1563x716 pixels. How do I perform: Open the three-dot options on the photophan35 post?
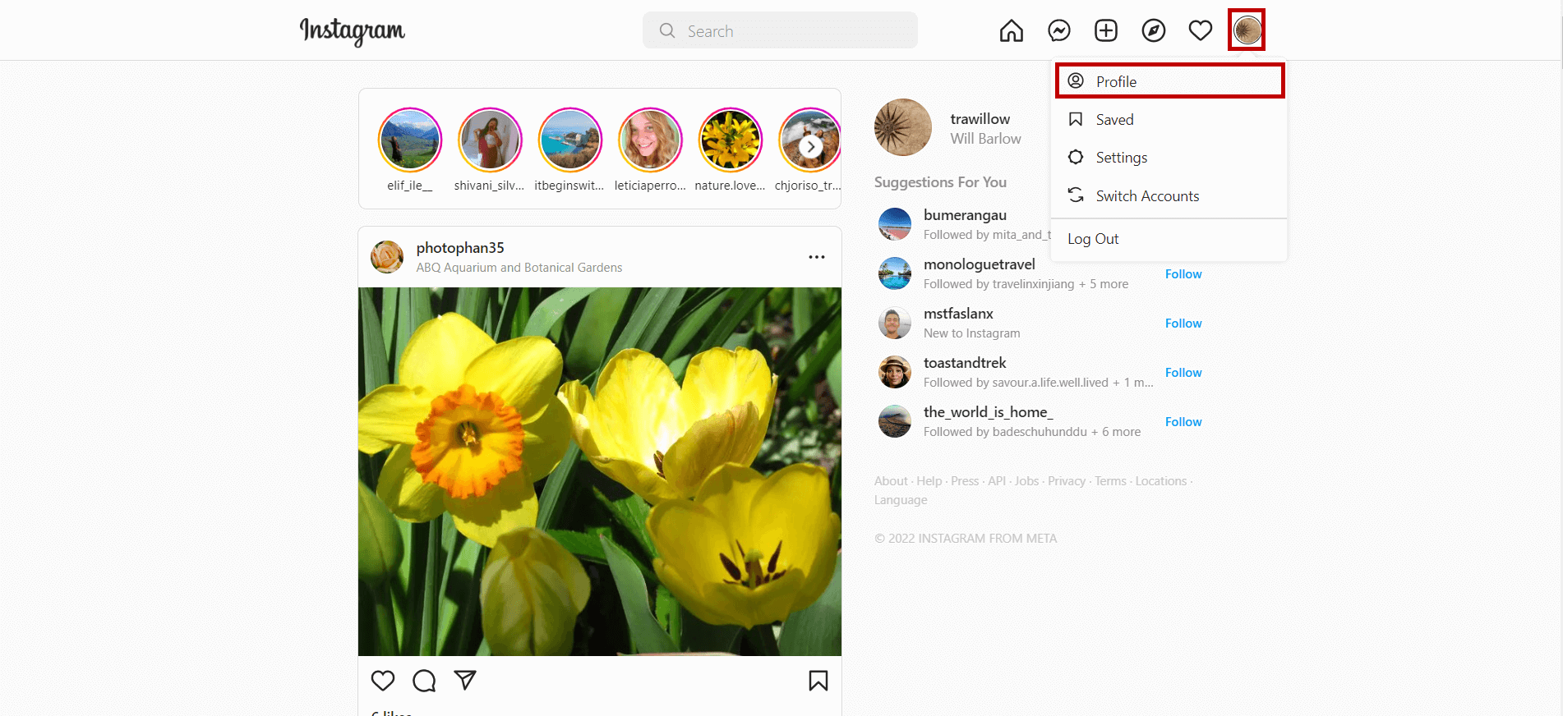pos(817,257)
